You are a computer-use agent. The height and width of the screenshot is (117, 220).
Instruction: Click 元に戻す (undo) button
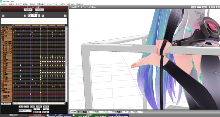[x=28, y=10]
